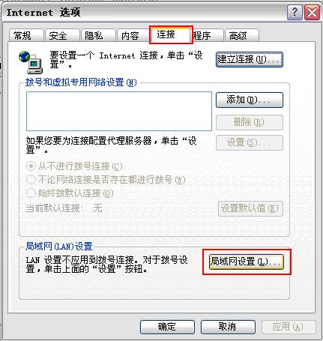Image resolution: width=323 pixels, height=341 pixels.
Task: Choose 不论网络连接是否存在都进行拨号 radio option
Action: coord(106,180)
